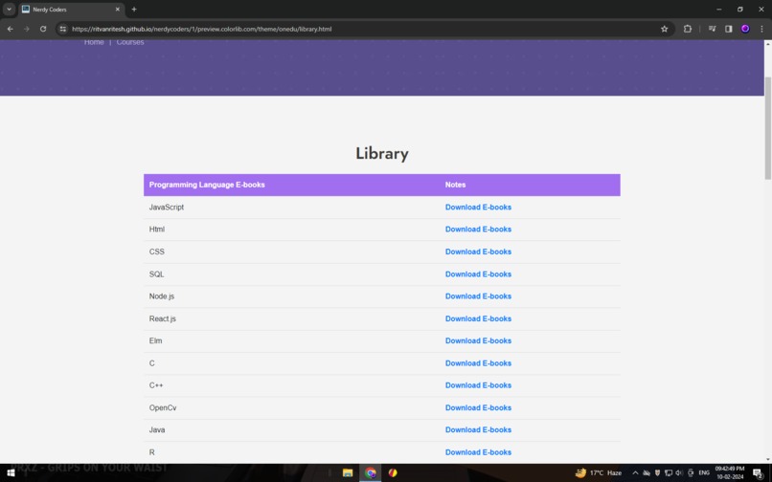Click the Library page heading
The width and height of the screenshot is (772, 482).
pyautogui.click(x=382, y=153)
